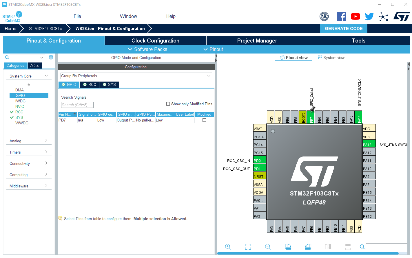412x258 pixels.
Task: Select the PD0 RCC_OSC_IN pin
Action: [x=260, y=160]
